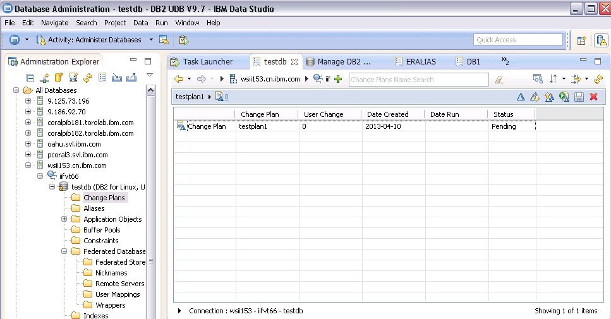Viewport: 611px width, 319px height.
Task: Collapse the wsii153.cn.ibm.com tree node
Action: 28,165
